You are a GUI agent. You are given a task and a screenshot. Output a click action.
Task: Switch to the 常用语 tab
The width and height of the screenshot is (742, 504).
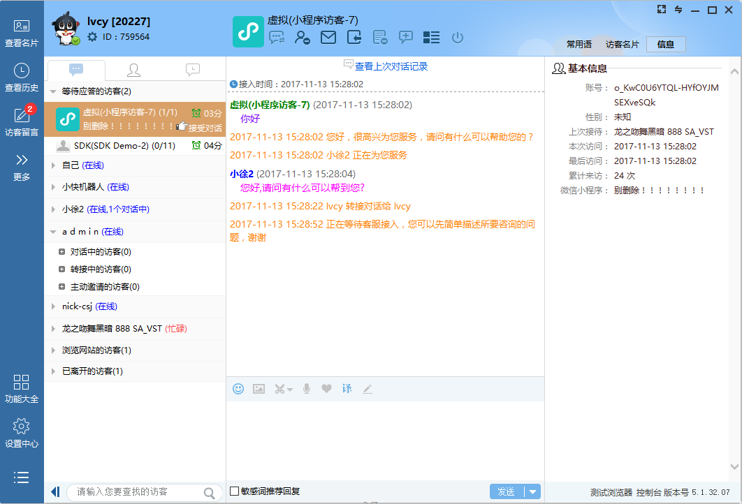pos(579,45)
